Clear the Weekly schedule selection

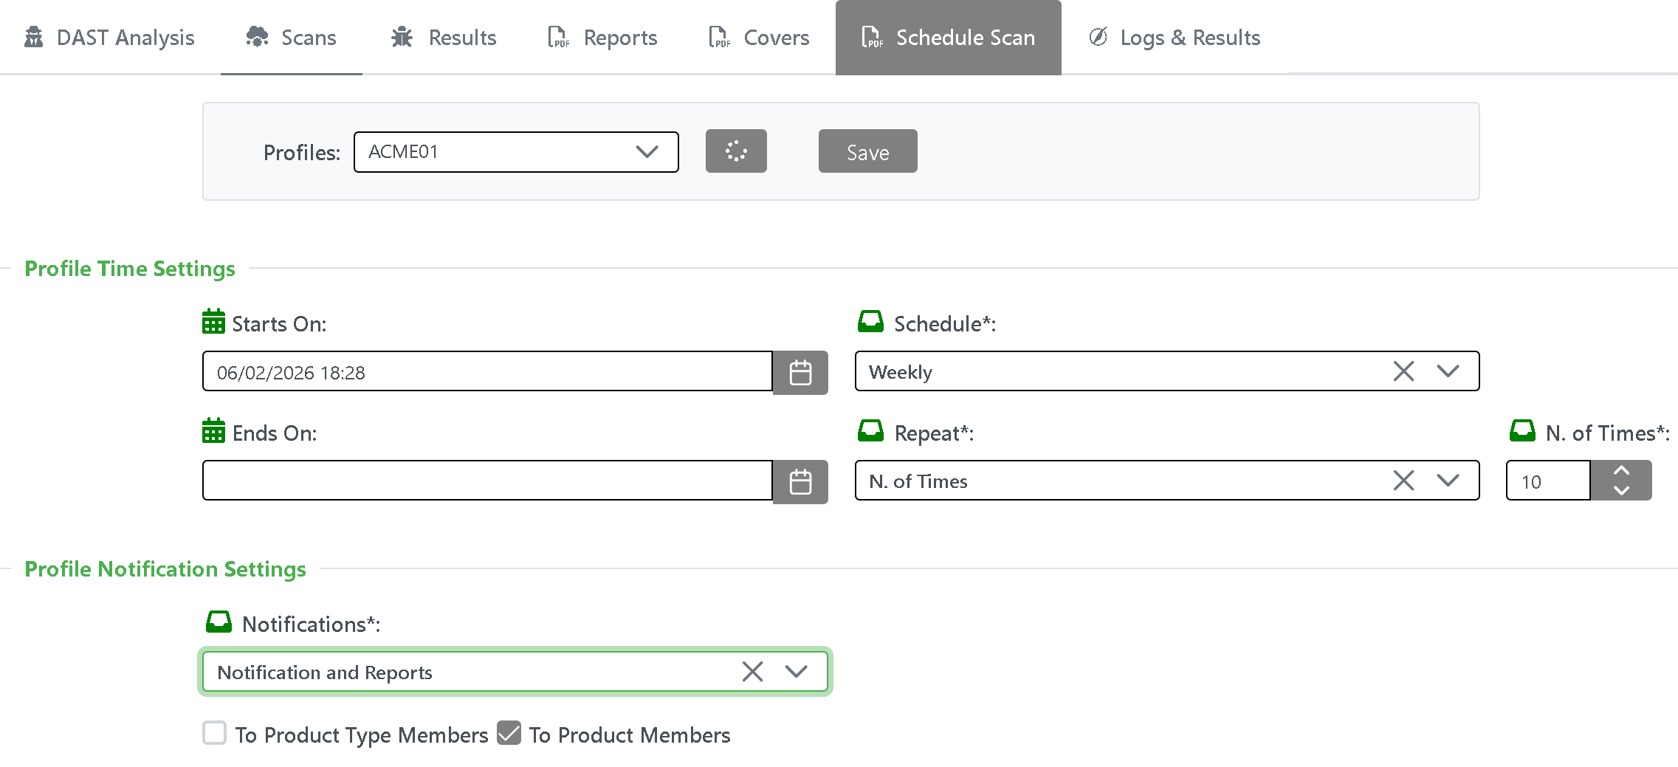[1403, 371]
